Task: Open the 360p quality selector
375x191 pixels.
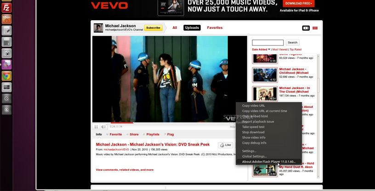Action: coord(232,127)
